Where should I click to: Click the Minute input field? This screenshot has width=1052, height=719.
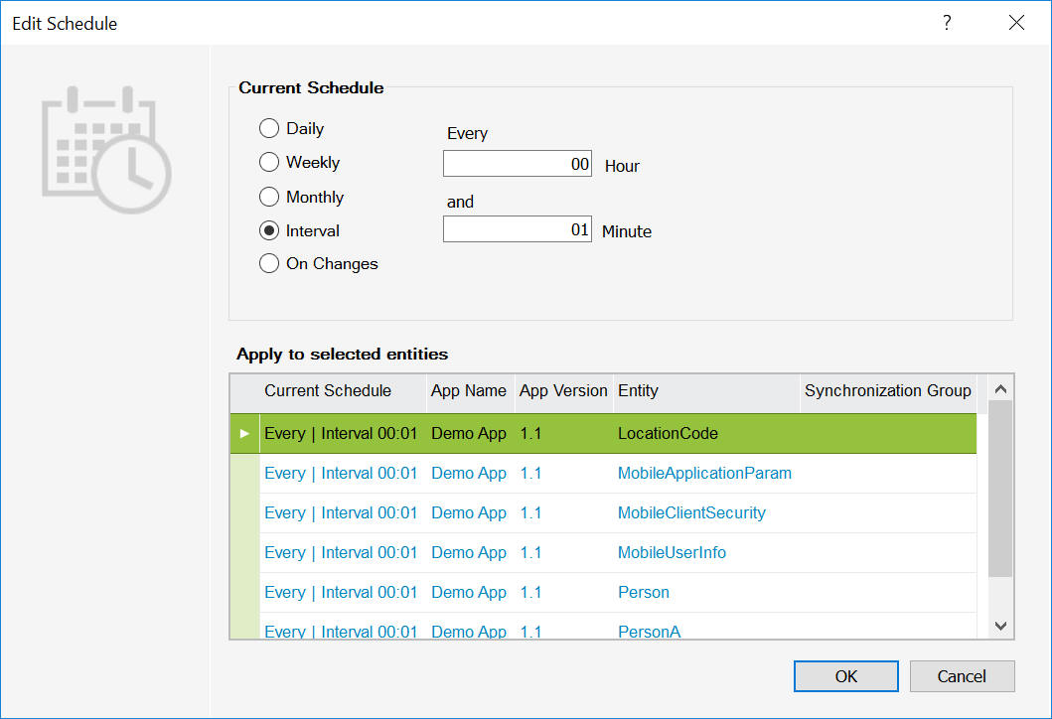pos(518,230)
